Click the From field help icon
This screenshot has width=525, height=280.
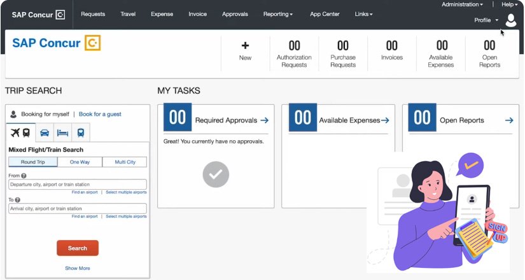24,175
